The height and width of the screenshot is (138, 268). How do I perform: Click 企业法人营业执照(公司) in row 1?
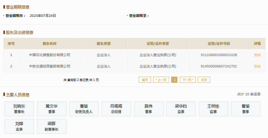(x=158, y=55)
